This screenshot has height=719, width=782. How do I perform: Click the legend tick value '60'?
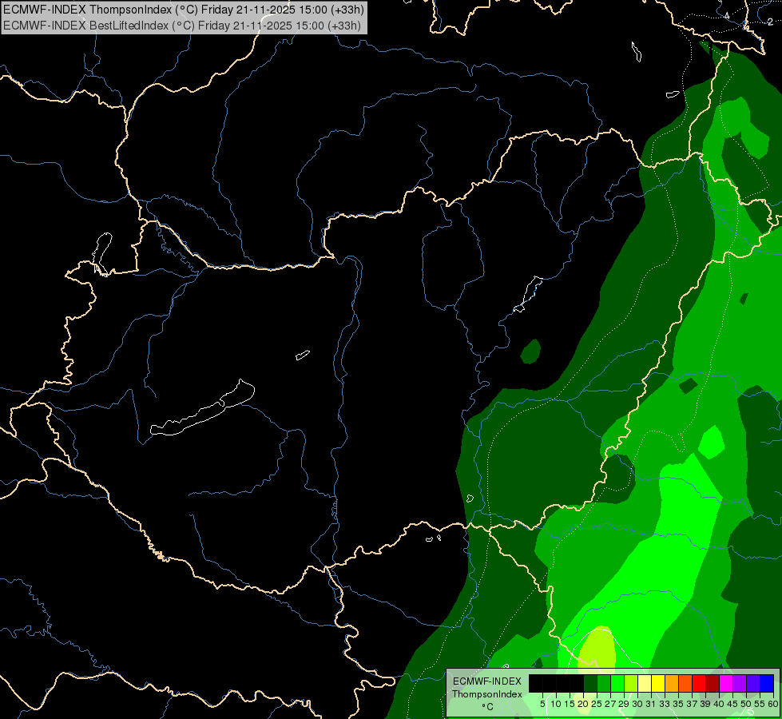coord(773,704)
